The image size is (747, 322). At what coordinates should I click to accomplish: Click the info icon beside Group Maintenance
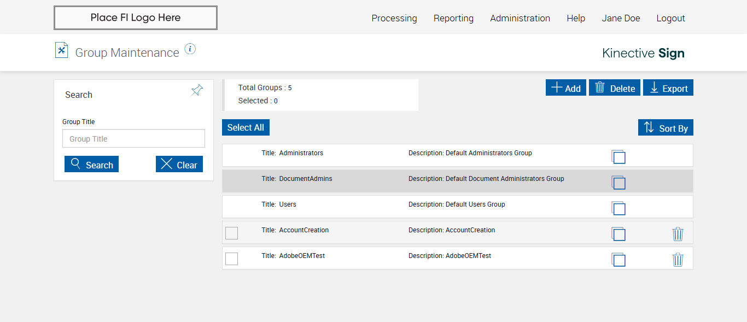click(x=190, y=49)
